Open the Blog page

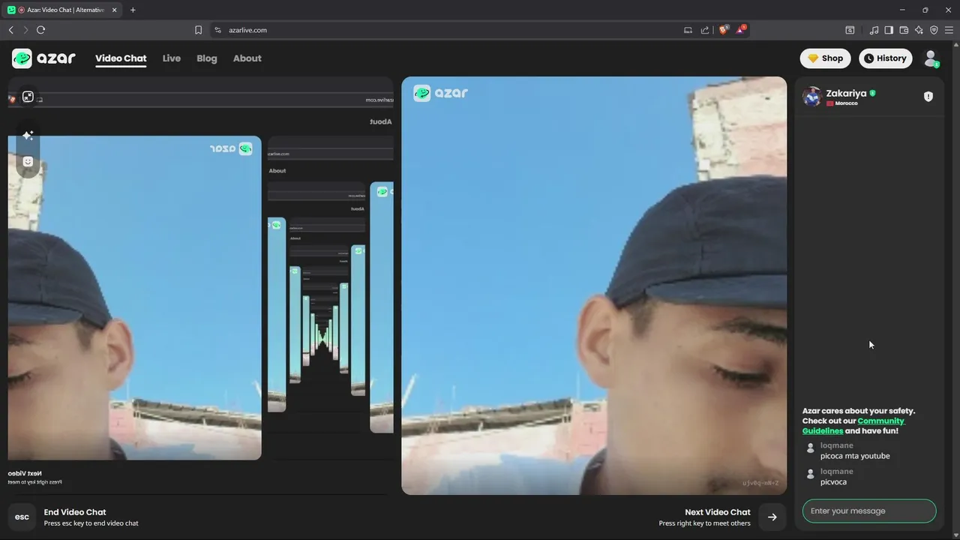(x=207, y=58)
